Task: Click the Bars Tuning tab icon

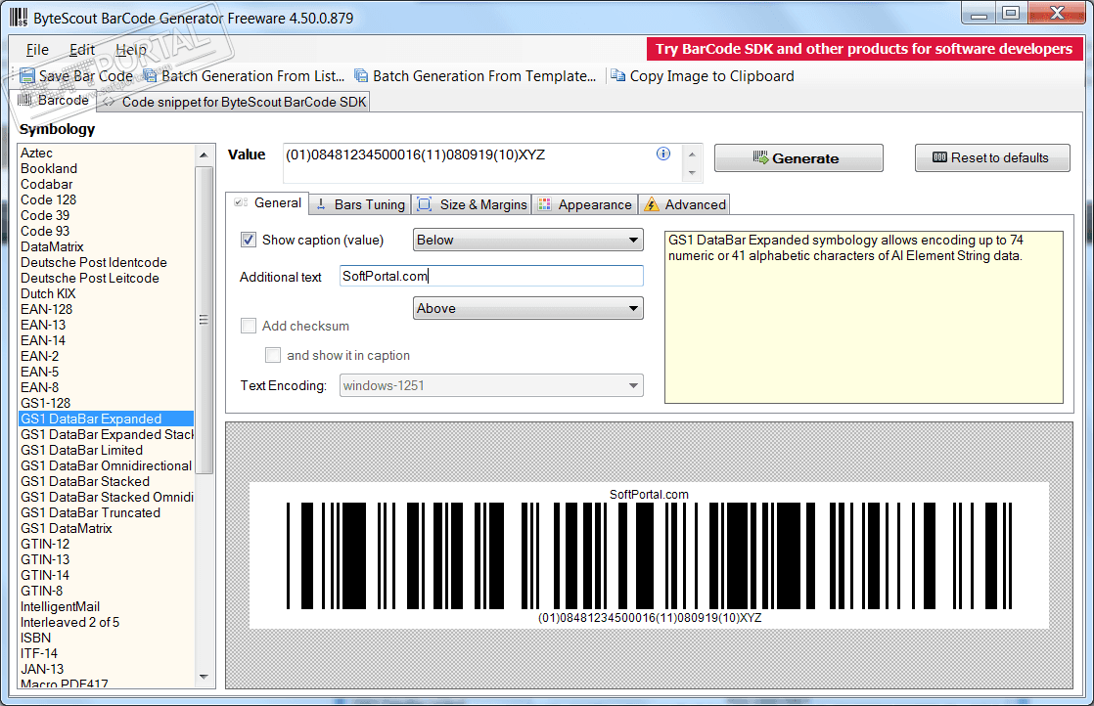Action: point(321,204)
